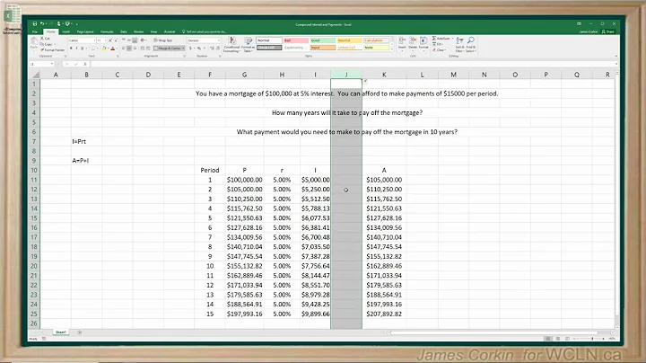Click the Borders icon
646x363 pixels.
(x=93, y=49)
